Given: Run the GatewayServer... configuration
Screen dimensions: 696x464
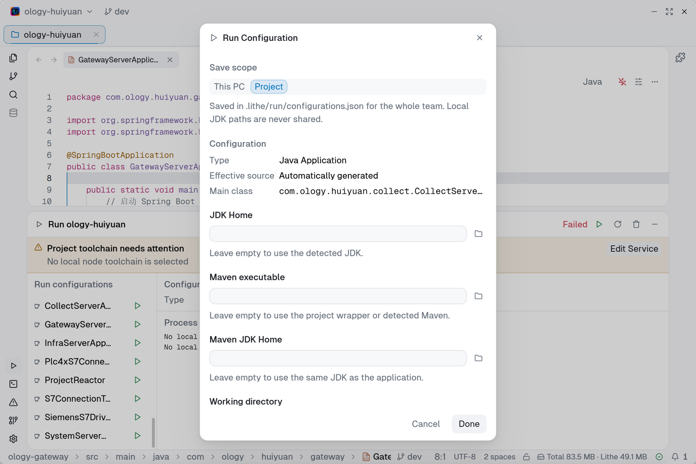Looking at the screenshot, I should [137, 324].
